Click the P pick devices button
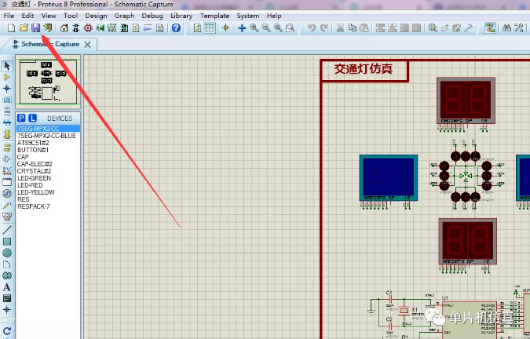The image size is (530, 339). click(x=21, y=118)
